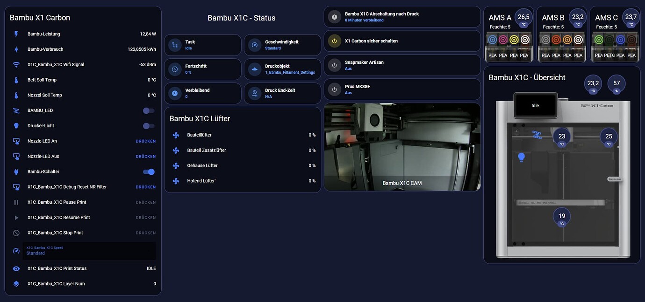The height and width of the screenshot is (302, 645).
Task: Click the power icon for Snapmaker Artisan
Action: pyautogui.click(x=334, y=65)
